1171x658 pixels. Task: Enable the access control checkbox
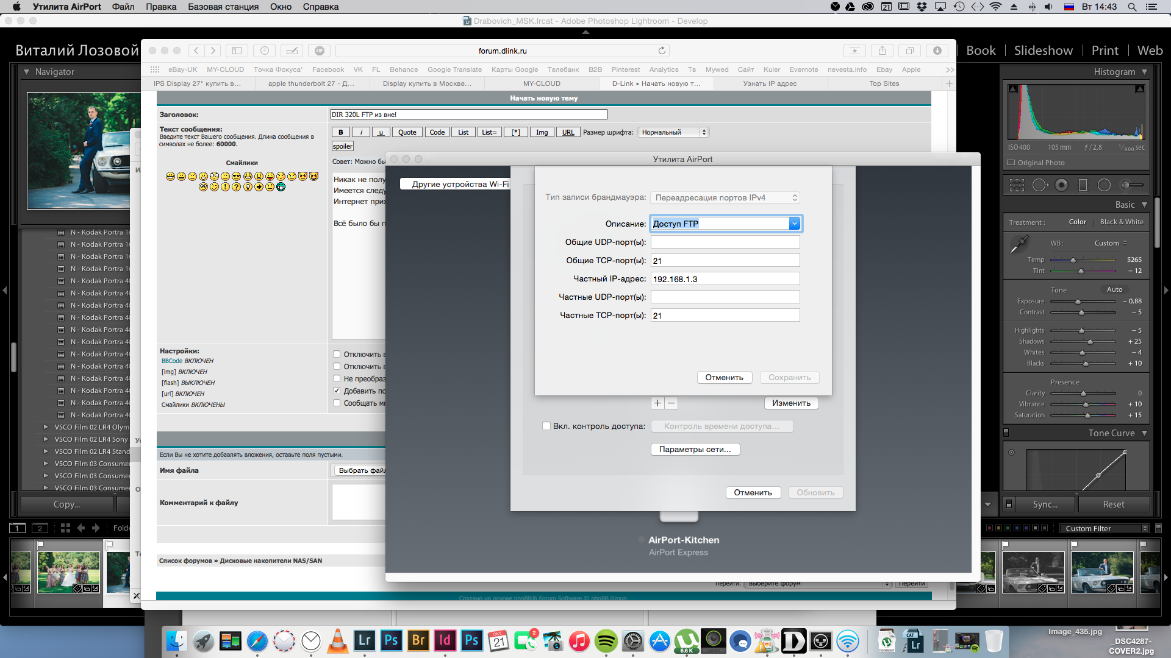pyautogui.click(x=546, y=426)
